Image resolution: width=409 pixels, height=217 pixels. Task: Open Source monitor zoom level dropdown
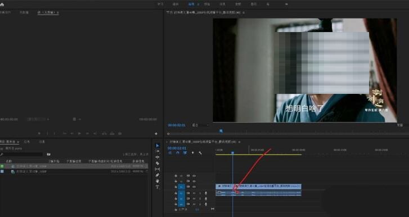[x=38, y=119]
